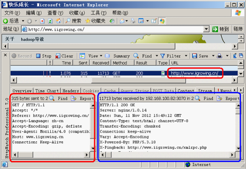This screenshot has height=169, width=246.
Task: Open the 关于 page link
Action: point(10,39)
